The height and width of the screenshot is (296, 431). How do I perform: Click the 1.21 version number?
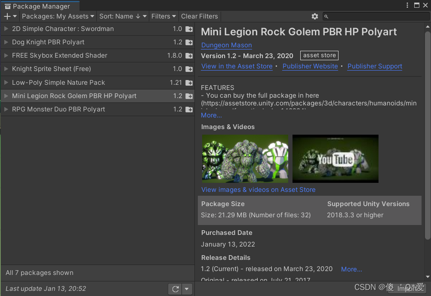176,83
